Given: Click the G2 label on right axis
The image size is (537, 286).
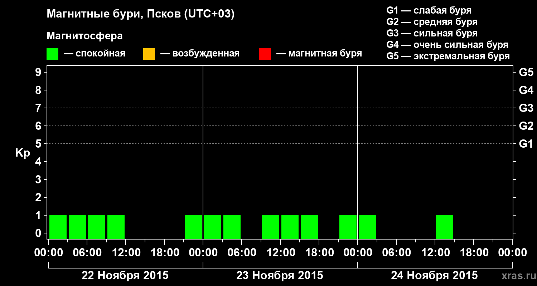Looking at the screenshot, I should [x=526, y=126].
